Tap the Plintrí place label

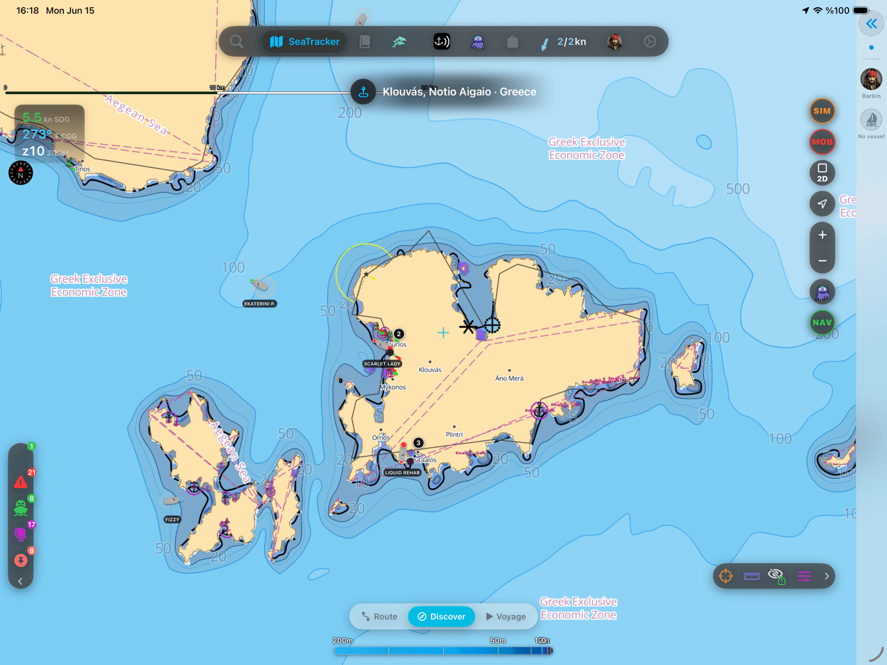[454, 434]
